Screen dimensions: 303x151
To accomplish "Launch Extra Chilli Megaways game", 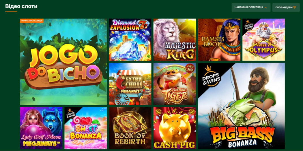I will pyautogui.click(x=130, y=84).
